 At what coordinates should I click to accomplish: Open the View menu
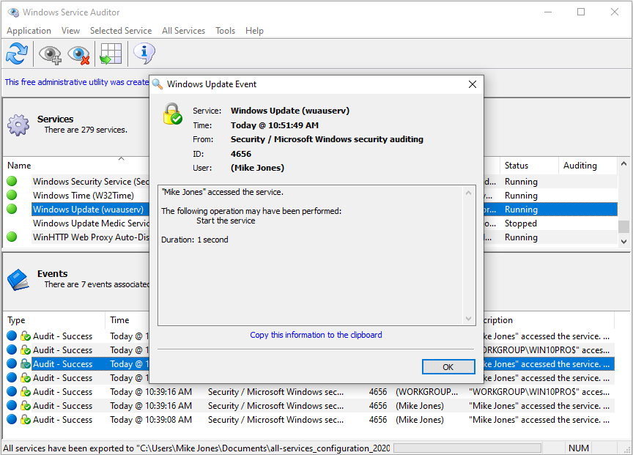click(x=70, y=31)
